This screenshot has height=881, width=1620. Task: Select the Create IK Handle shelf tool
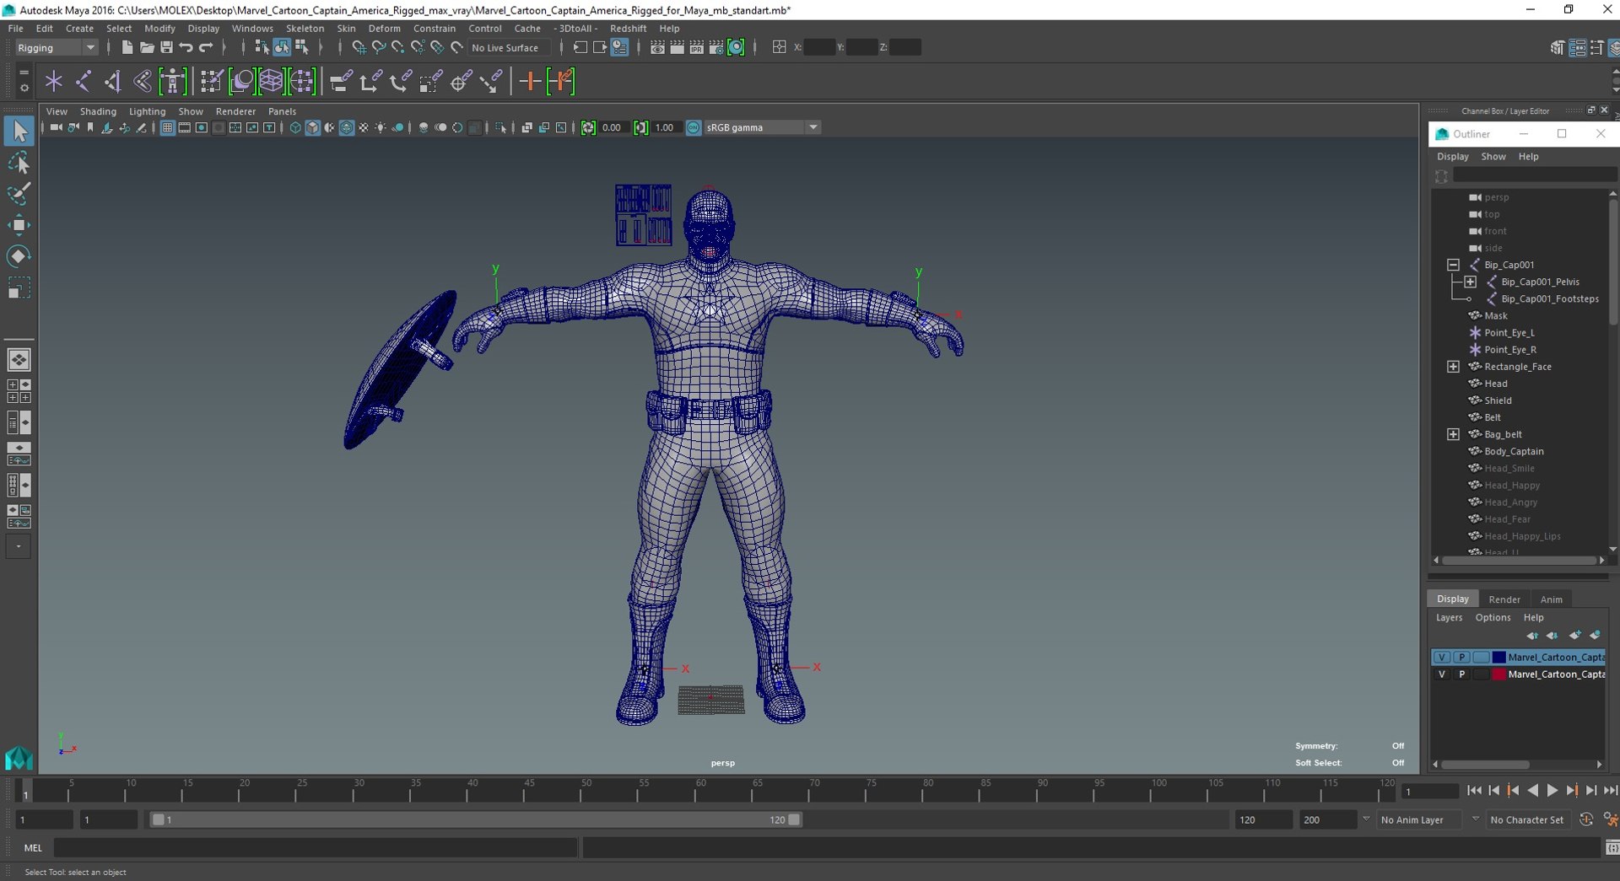(x=113, y=82)
